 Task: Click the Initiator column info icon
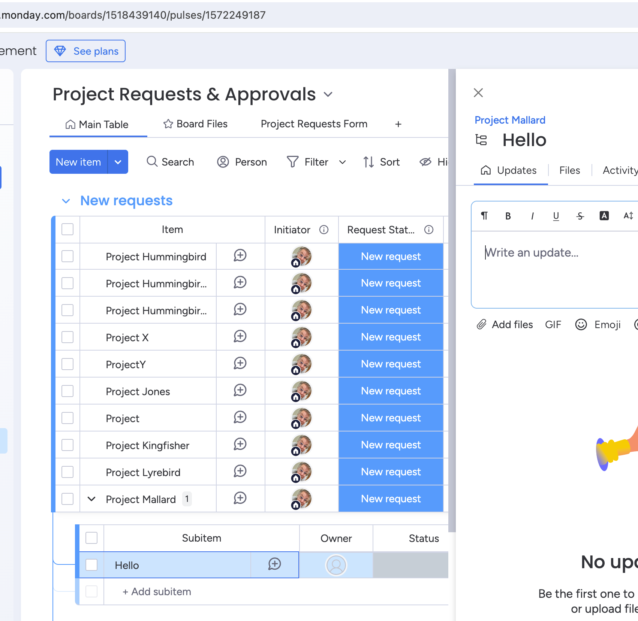pyautogui.click(x=324, y=230)
